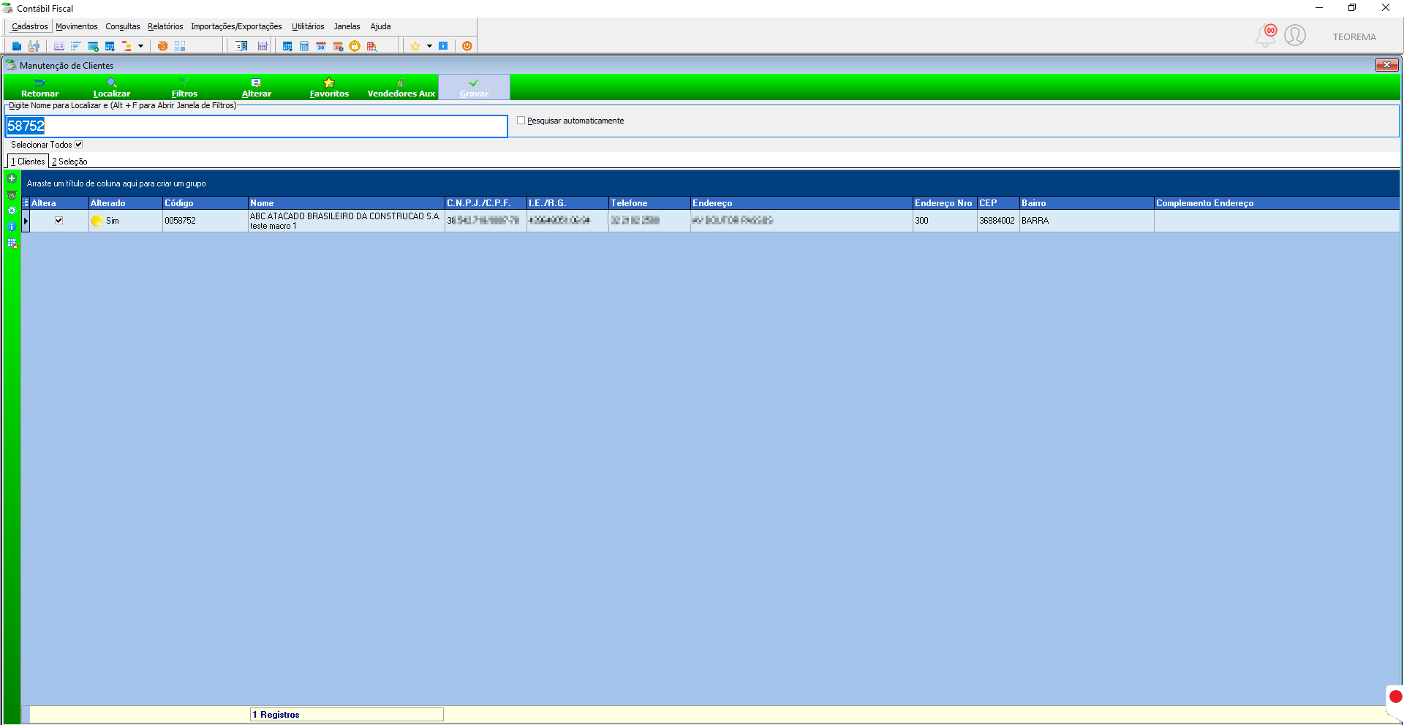This screenshot has width=1404, height=725.
Task: Click the CEP value 36884002 cell
Action: click(998, 221)
